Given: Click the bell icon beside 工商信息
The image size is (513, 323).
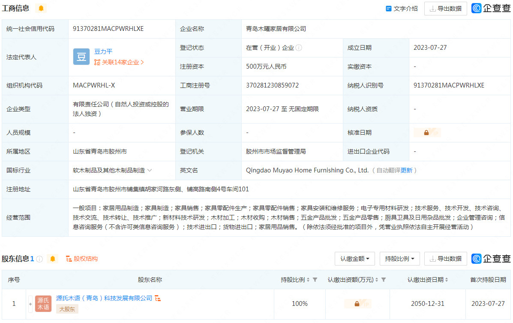Looking at the screenshot, I should tap(41, 8).
